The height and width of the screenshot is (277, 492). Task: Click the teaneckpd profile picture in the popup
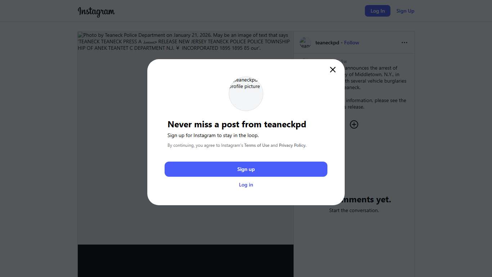[246, 93]
